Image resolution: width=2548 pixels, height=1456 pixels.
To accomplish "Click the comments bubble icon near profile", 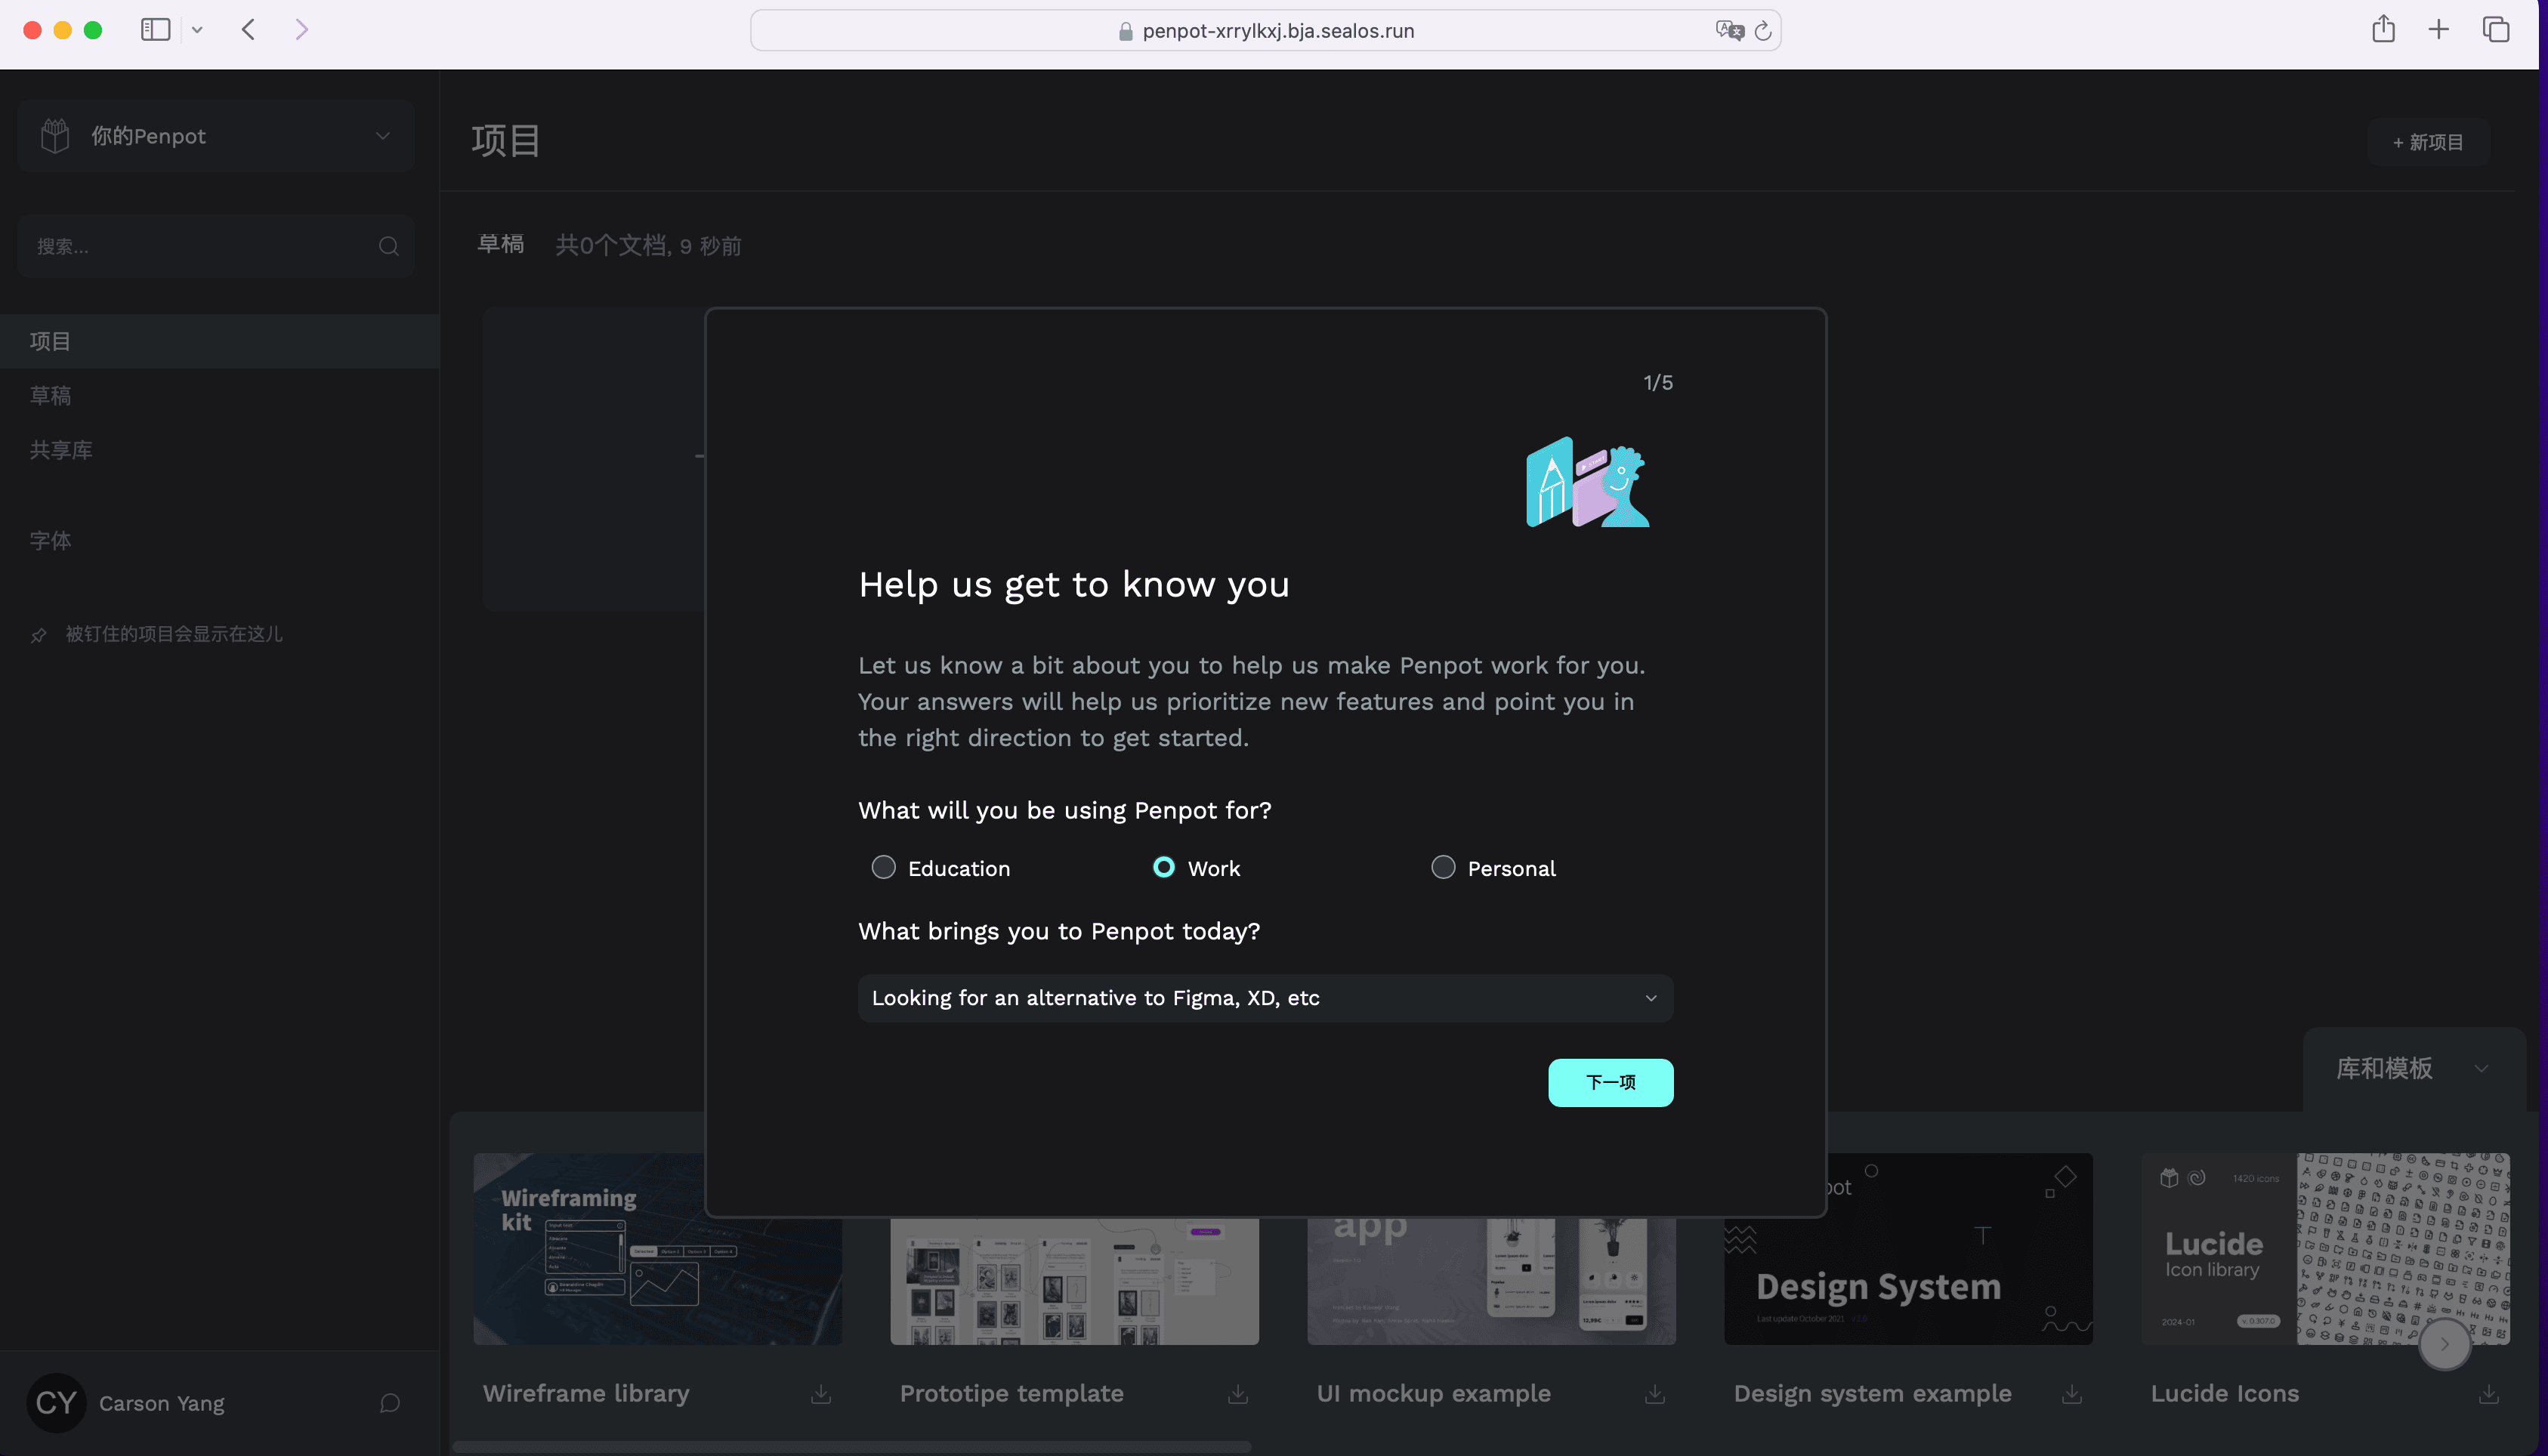I will [x=390, y=1403].
